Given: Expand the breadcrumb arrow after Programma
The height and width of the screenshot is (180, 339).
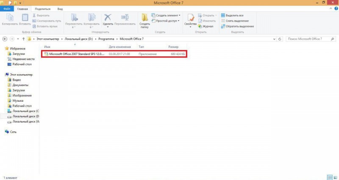Looking at the screenshot, I should pos(117,39).
